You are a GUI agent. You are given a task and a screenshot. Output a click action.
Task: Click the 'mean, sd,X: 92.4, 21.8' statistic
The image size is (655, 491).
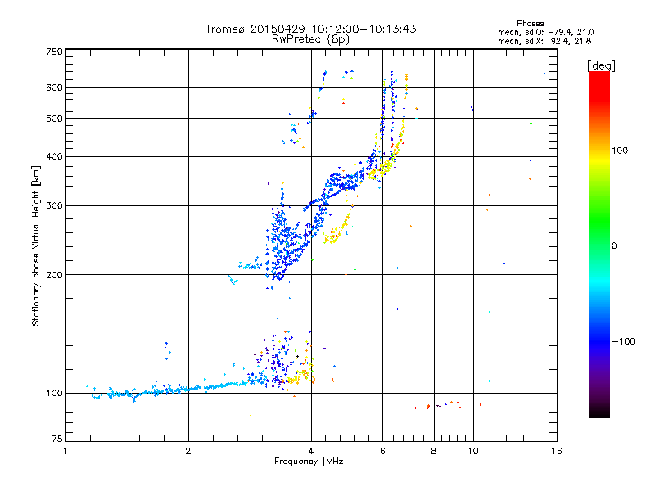point(544,41)
